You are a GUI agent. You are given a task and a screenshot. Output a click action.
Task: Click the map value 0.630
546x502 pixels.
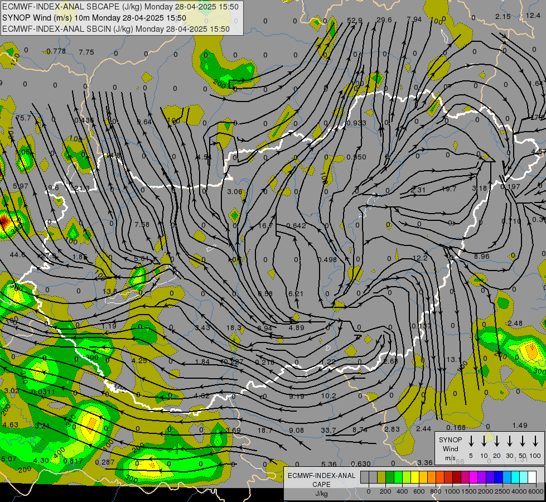[x=361, y=464]
